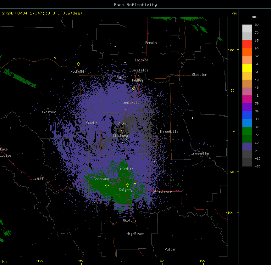Click the Stettler label
The image size is (271, 265).
[x=199, y=75]
